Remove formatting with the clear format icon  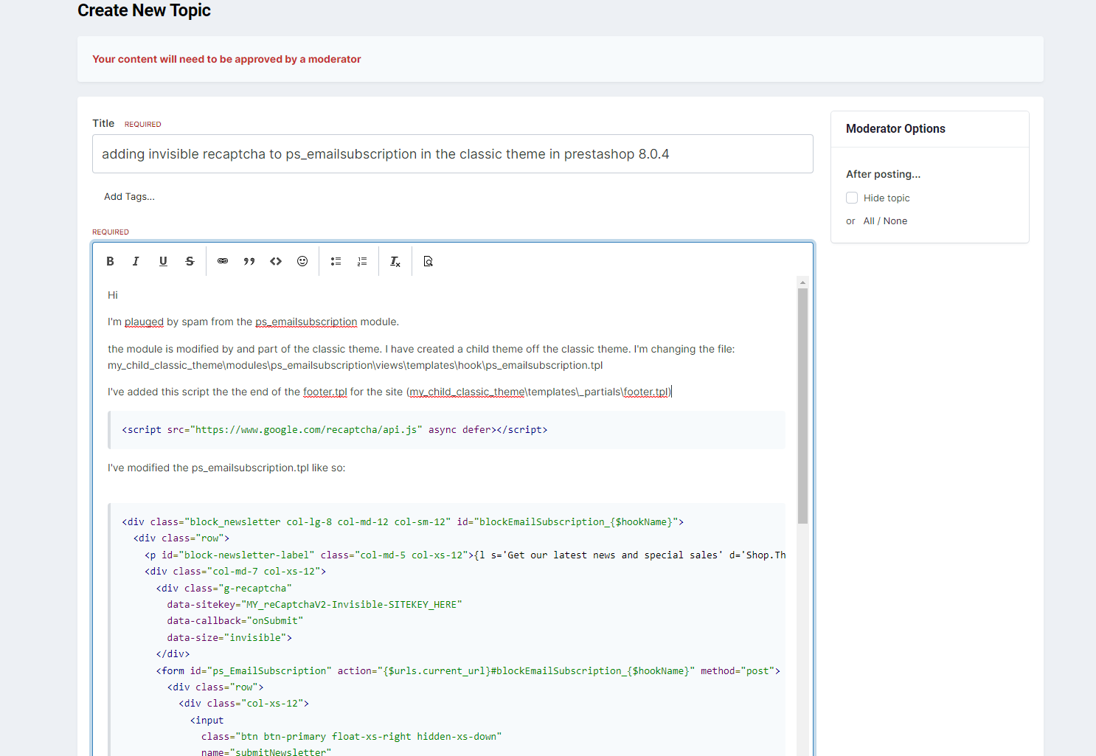click(x=395, y=261)
